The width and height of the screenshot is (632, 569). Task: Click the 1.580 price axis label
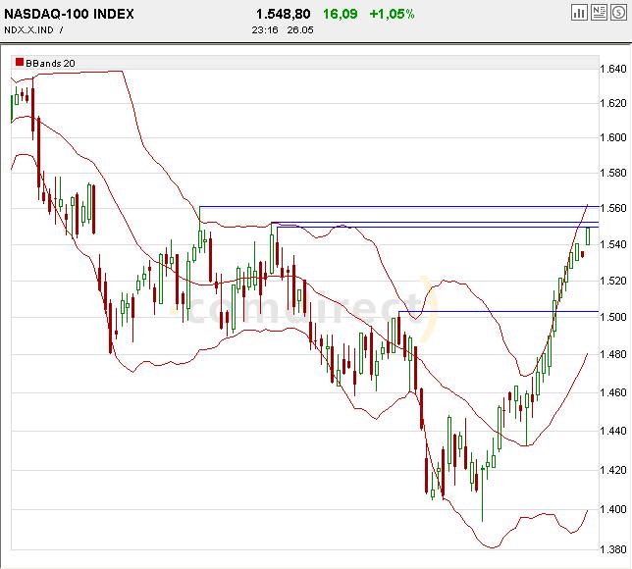coord(613,173)
